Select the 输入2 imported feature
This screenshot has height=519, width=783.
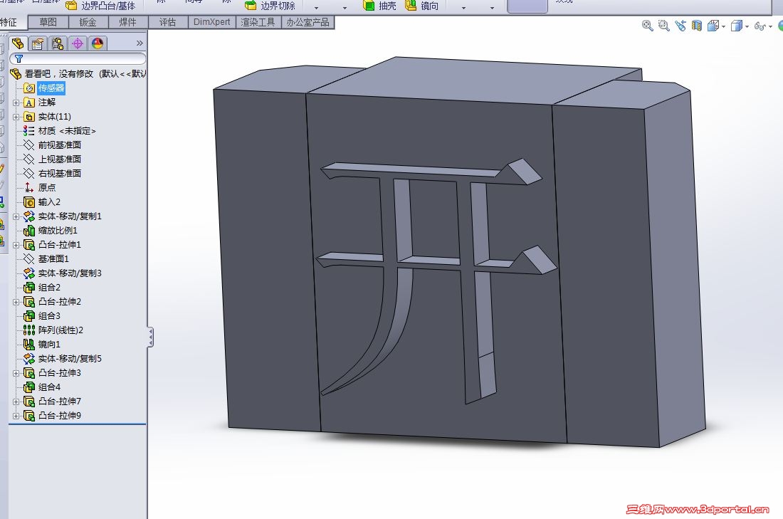[43, 201]
